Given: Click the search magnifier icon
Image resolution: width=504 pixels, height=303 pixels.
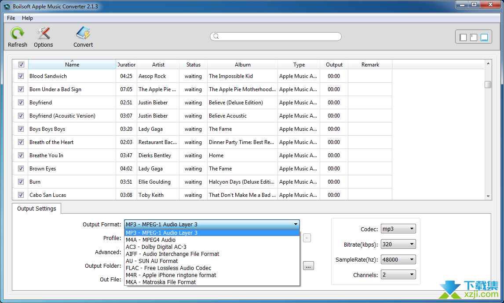Looking at the screenshot, I should pos(216,37).
